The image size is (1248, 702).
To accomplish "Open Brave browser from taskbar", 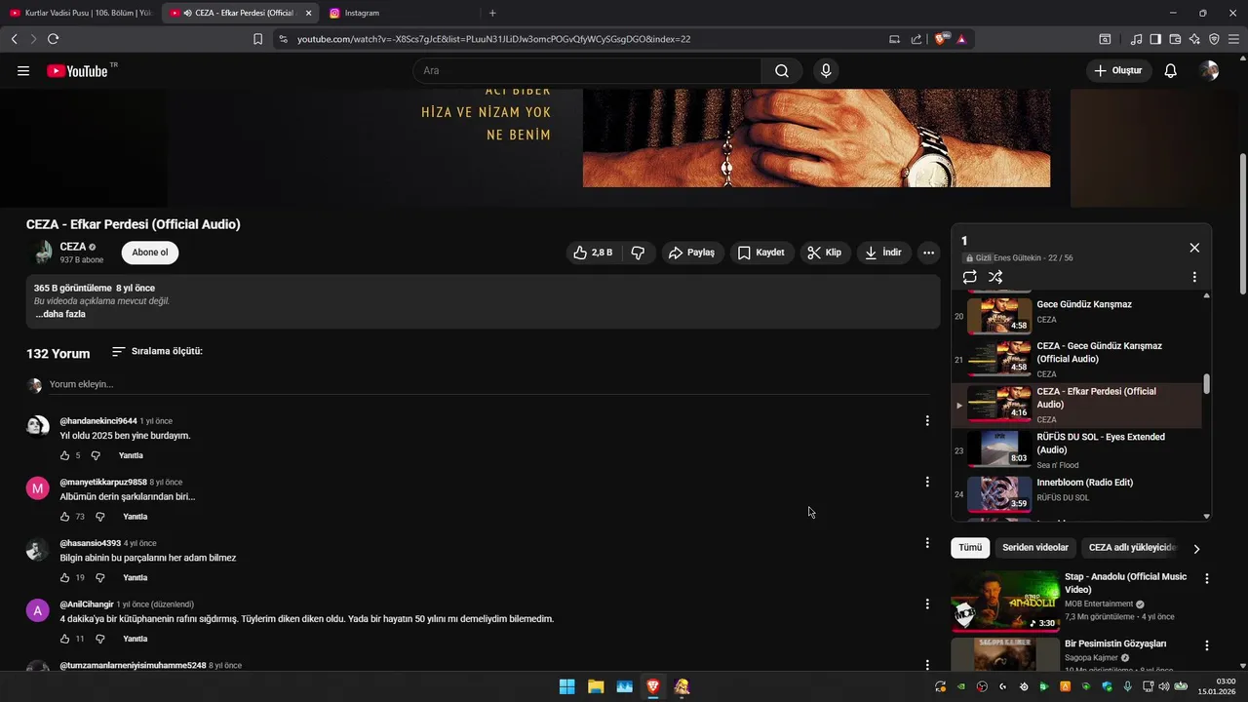I will tap(653, 686).
